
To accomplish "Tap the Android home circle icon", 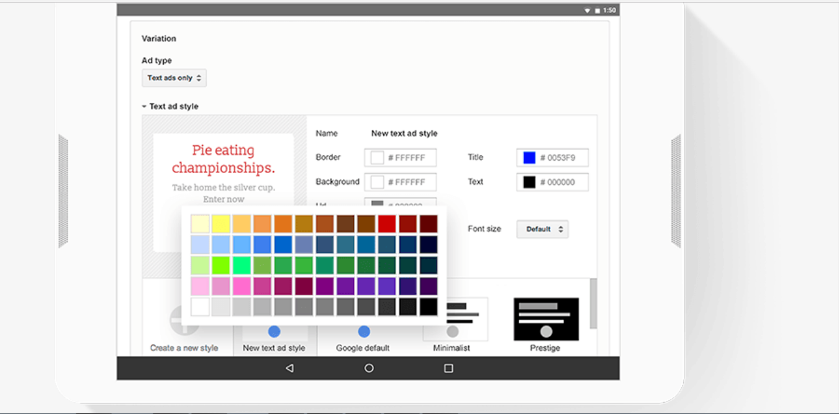I will [x=369, y=368].
